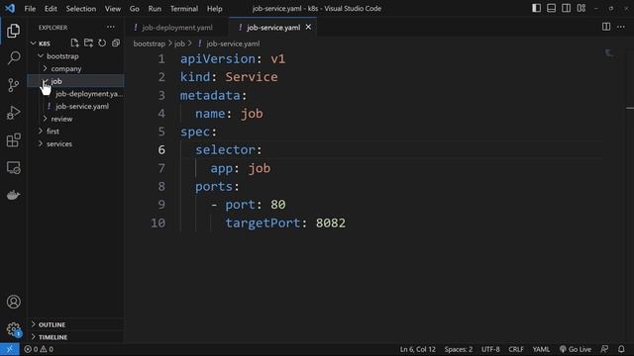Collapse the K8S root folder

tap(33, 44)
